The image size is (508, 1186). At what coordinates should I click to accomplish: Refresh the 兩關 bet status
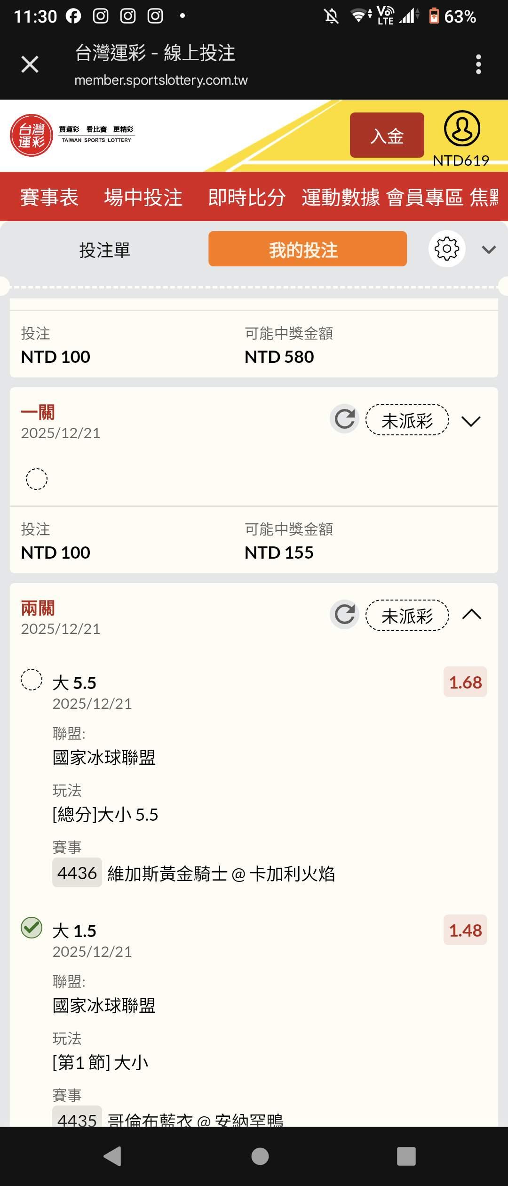pos(345,615)
